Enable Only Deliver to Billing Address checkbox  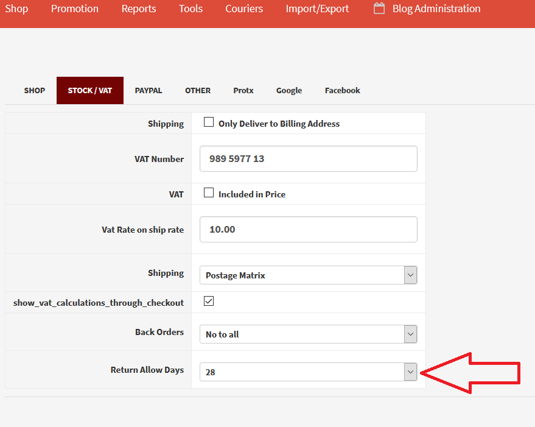[209, 122]
